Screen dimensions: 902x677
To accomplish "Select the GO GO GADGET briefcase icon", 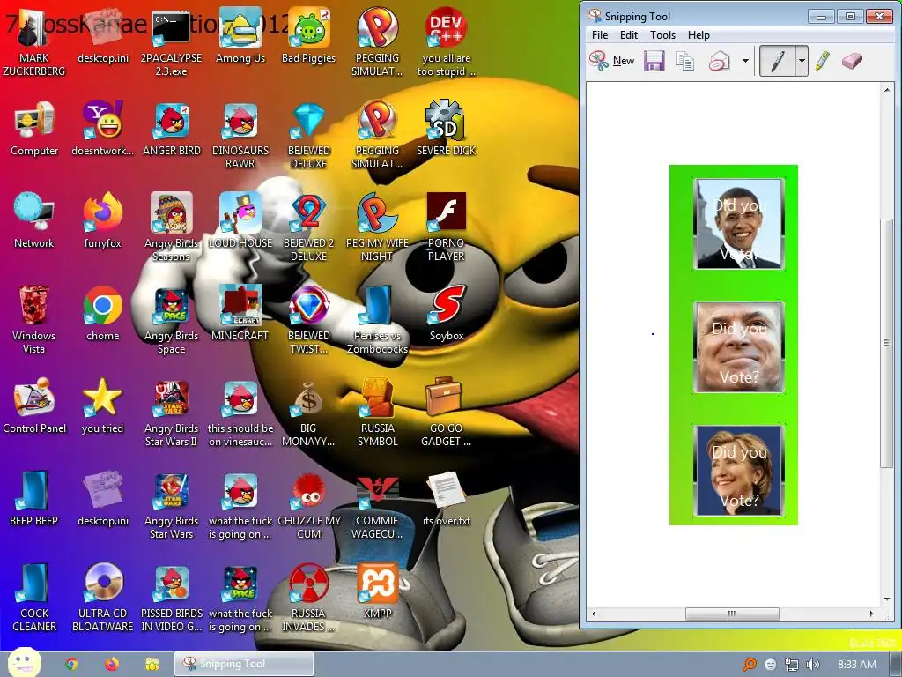I will [446, 413].
